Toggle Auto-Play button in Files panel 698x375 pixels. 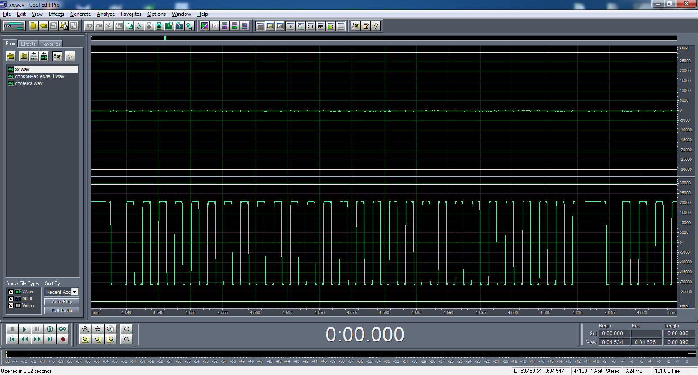pyautogui.click(x=62, y=302)
